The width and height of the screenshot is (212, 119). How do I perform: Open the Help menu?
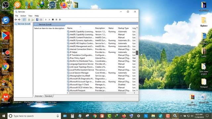[37, 16]
